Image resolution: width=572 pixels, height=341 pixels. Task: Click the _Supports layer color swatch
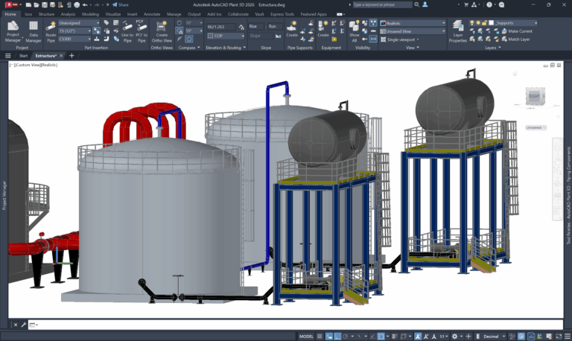coord(492,23)
